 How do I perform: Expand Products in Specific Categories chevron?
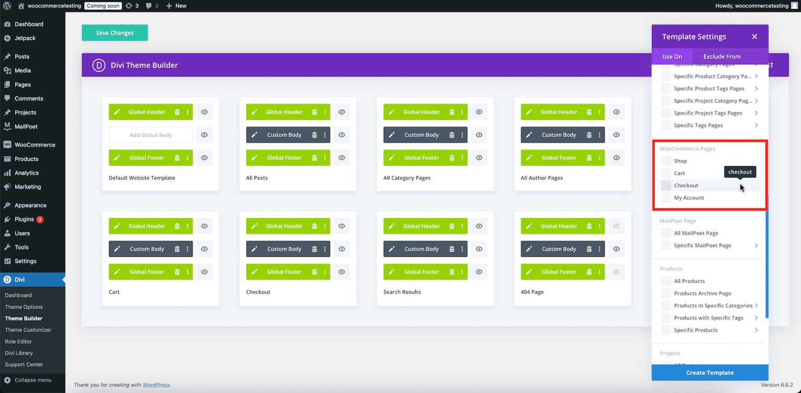tap(756, 305)
